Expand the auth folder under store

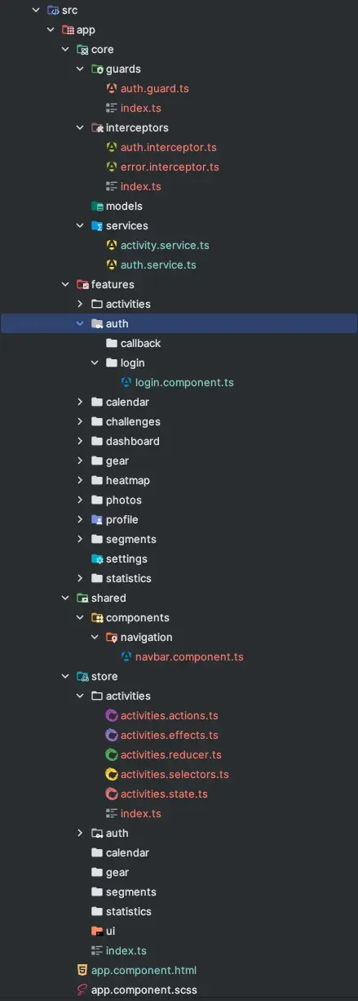click(80, 833)
